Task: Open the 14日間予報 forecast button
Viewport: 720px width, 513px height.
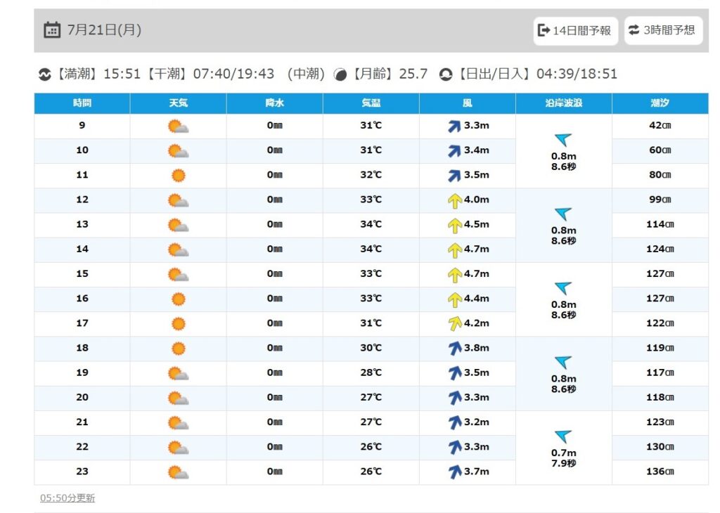Action: point(575,31)
